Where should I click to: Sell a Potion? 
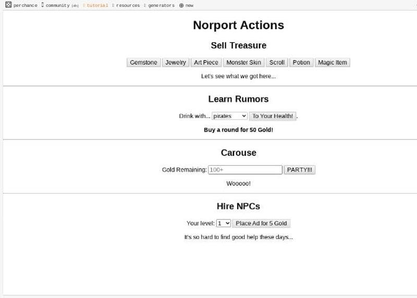click(x=301, y=63)
